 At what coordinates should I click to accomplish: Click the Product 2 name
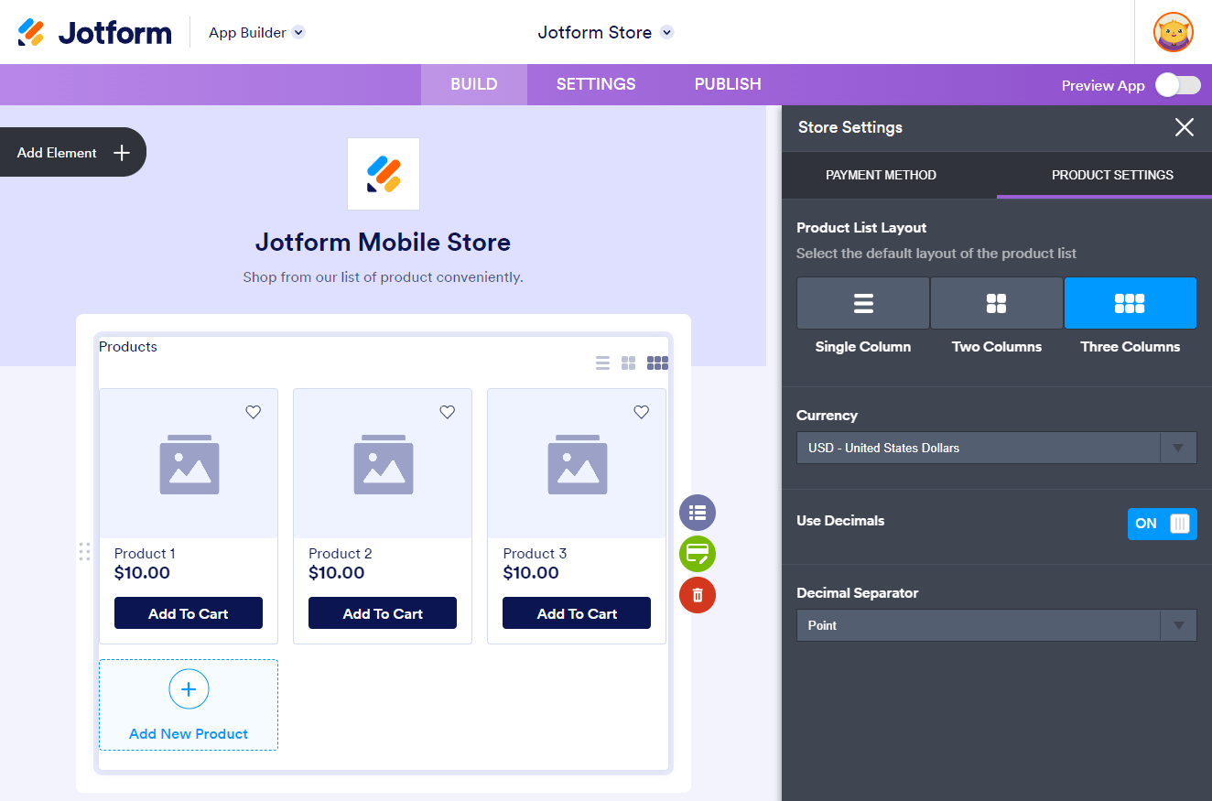coord(341,553)
